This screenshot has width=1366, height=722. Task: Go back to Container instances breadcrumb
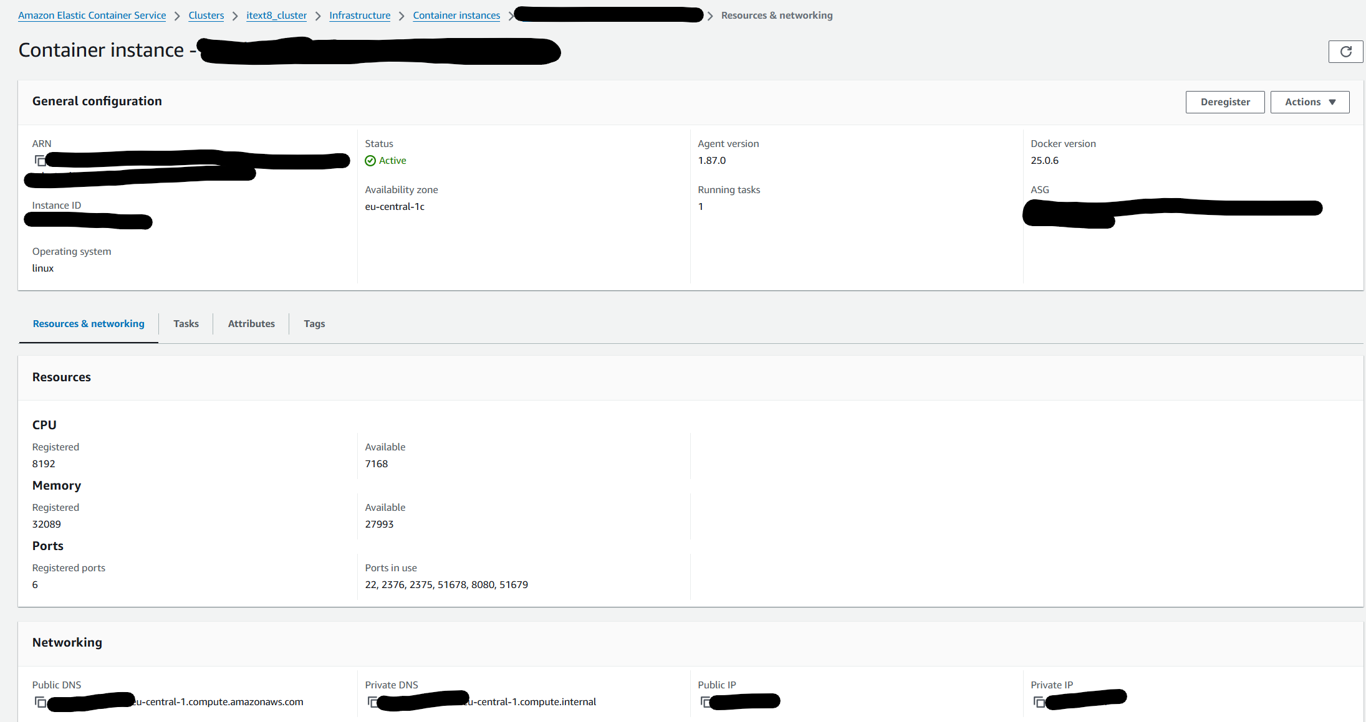tap(456, 16)
